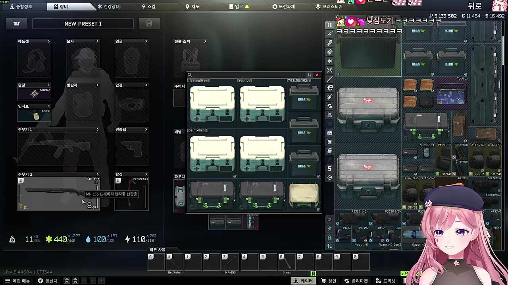Image resolution: width=508 pixels, height=285 pixels.
Task: Switch to the 종합정보 tab
Action: coord(21,7)
